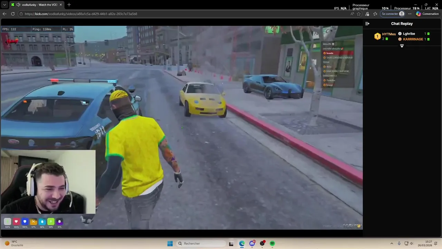Open Spotify from taskbar

[x=272, y=243]
